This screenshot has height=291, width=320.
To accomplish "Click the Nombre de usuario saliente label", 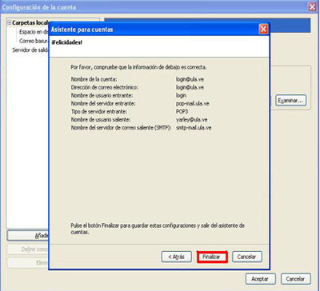I will 101,120.
